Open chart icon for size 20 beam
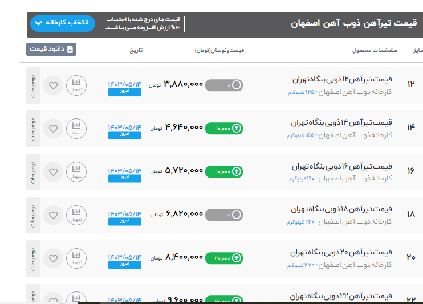The width and height of the screenshot is (423, 304). (x=76, y=258)
